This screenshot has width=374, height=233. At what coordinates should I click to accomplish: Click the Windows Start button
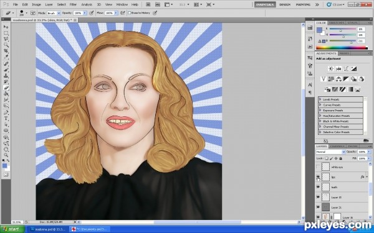tap(12, 229)
